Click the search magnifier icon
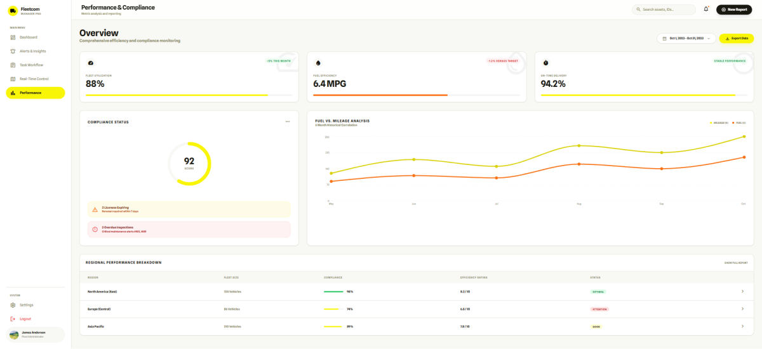Viewport: 762px width, 349px height. click(x=637, y=10)
